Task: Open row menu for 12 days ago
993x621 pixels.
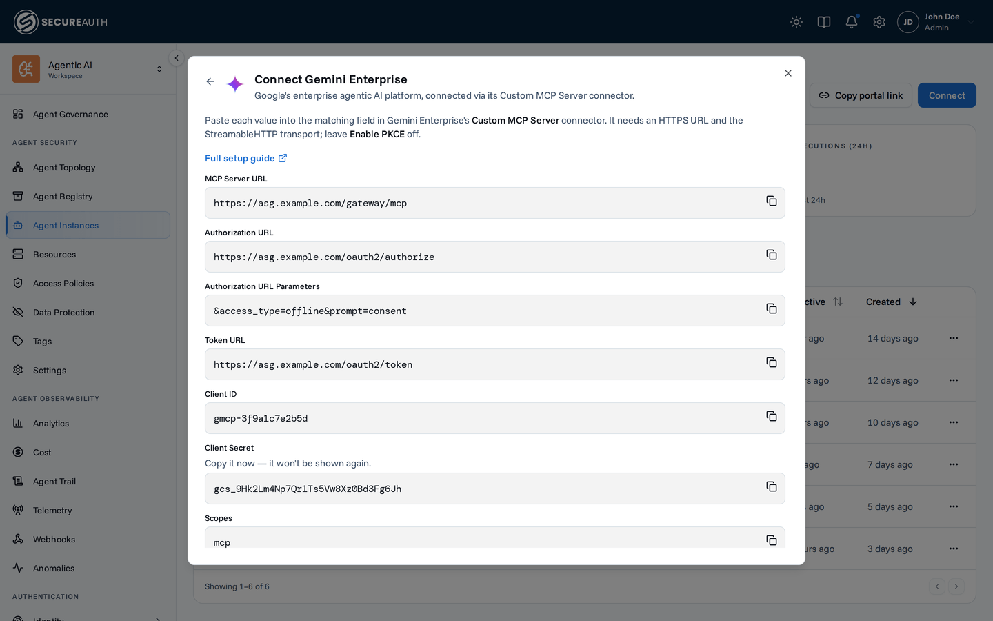Action: pos(954,380)
